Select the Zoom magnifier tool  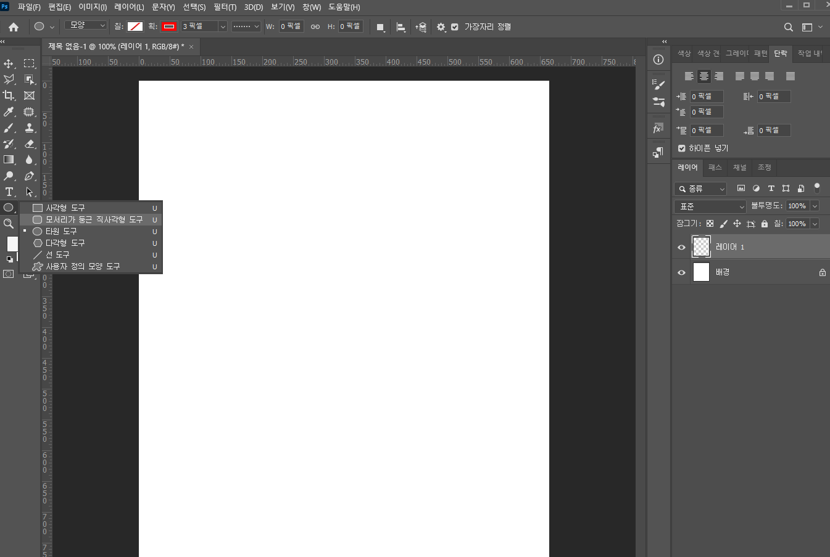[9, 224]
